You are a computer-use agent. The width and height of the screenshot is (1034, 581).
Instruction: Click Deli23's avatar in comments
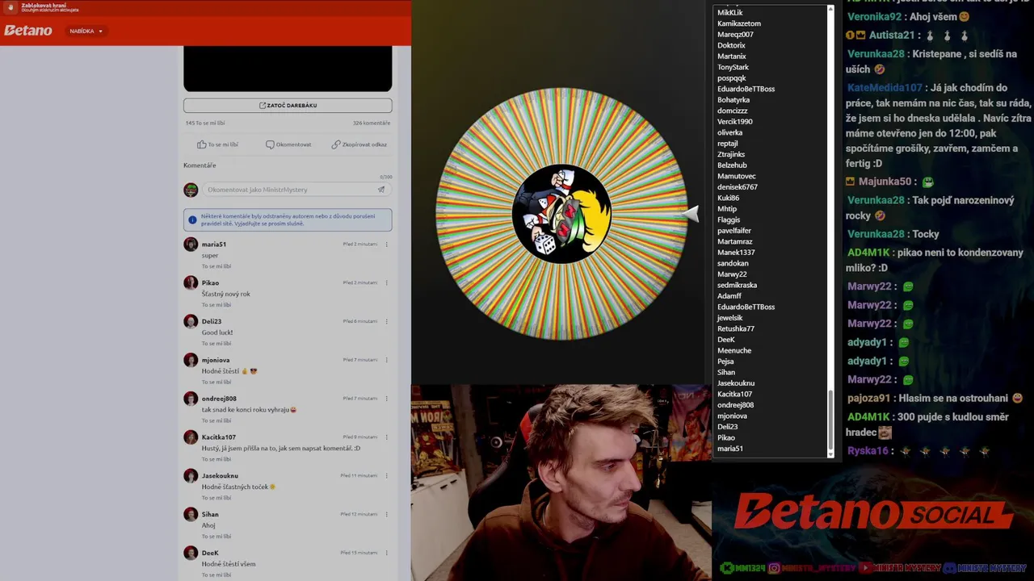(x=191, y=321)
